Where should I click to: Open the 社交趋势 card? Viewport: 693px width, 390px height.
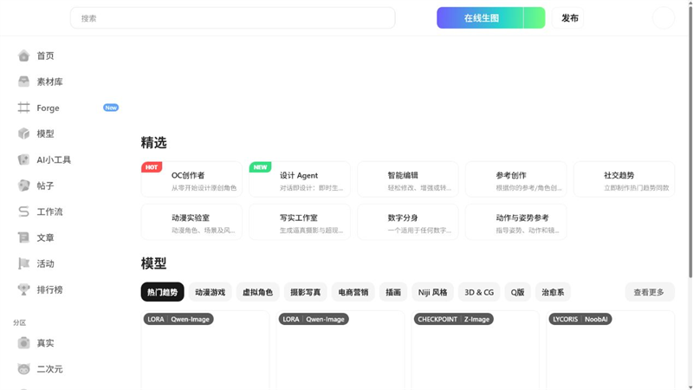pos(624,179)
